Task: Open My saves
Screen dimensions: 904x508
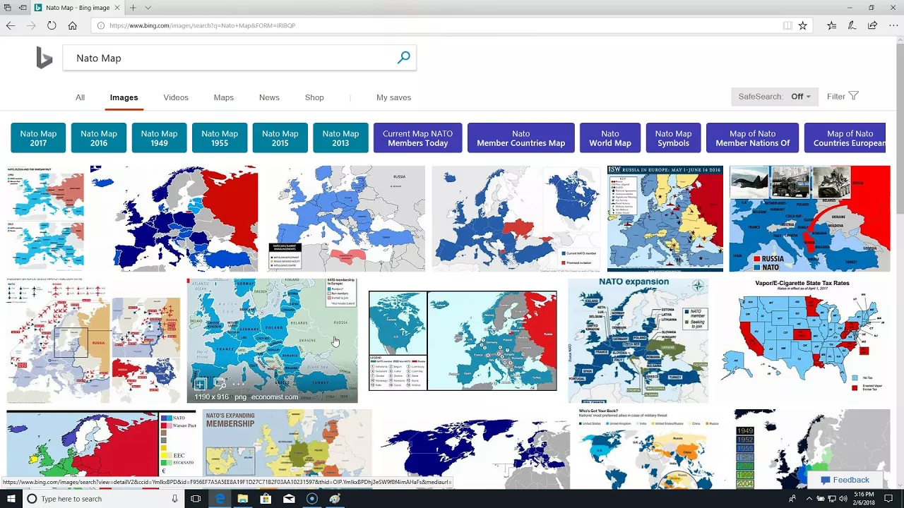Action: click(393, 97)
